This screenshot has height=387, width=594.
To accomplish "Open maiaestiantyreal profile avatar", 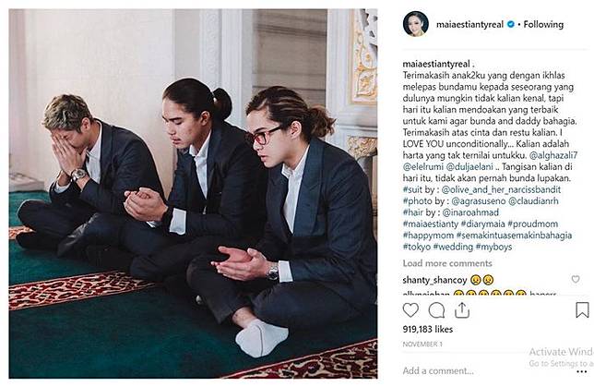I will (416, 24).
